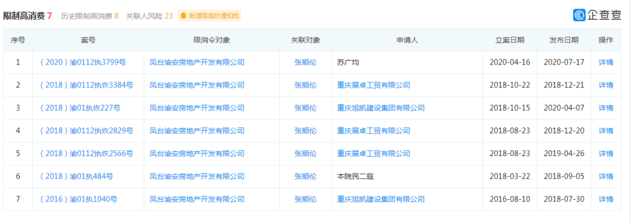
Task: Open case (2018)渝0112执恢2829号
Action: pyautogui.click(x=86, y=131)
